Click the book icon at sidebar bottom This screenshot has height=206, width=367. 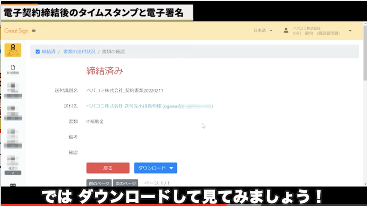click(x=13, y=185)
